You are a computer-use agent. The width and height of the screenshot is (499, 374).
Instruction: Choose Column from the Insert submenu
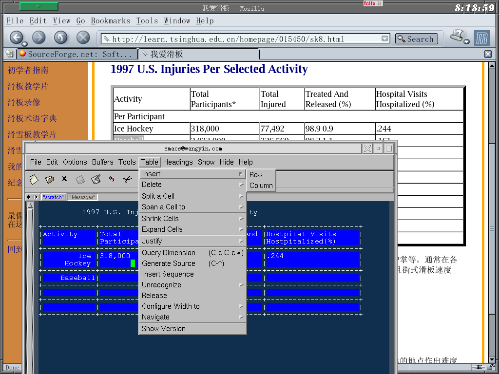tap(261, 186)
